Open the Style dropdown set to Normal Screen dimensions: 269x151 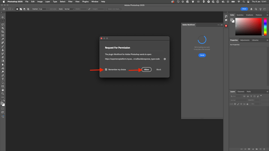coord(69,9)
